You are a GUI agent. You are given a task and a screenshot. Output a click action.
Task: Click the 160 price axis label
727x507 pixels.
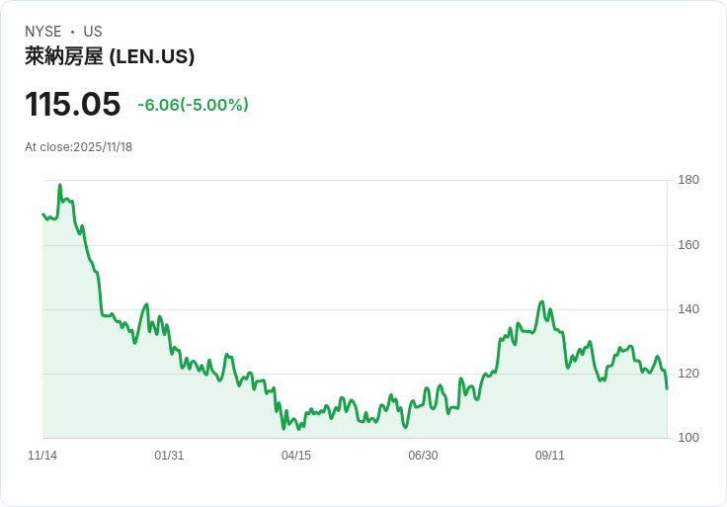pos(688,245)
